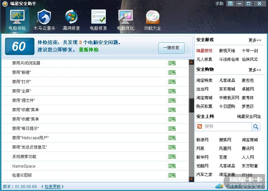This screenshot has width=268, height=191.
Task: Click the Rising logo in title bar
Action: click(5, 4)
